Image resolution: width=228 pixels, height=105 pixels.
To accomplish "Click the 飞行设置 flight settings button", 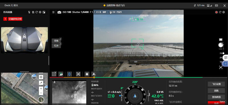I will (x=216, y=84).
